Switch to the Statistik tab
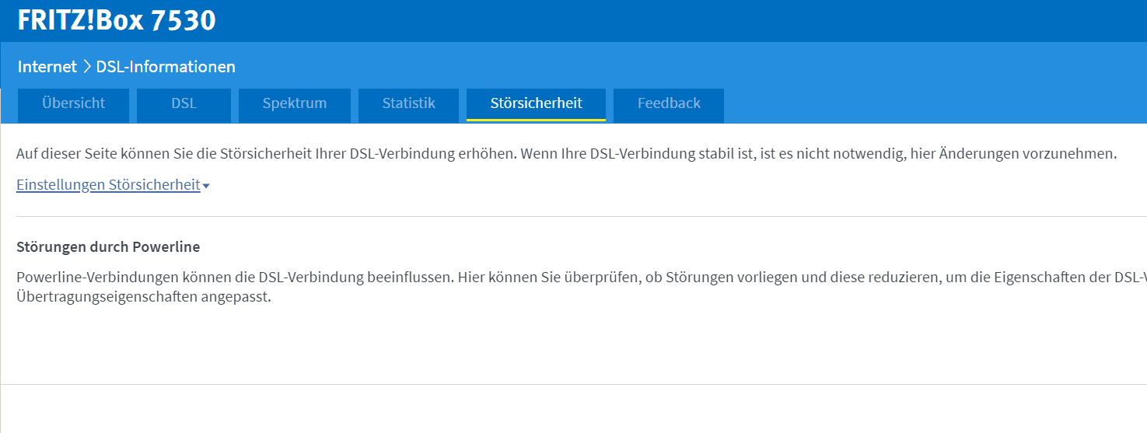This screenshot has height=433, width=1147. [408, 105]
